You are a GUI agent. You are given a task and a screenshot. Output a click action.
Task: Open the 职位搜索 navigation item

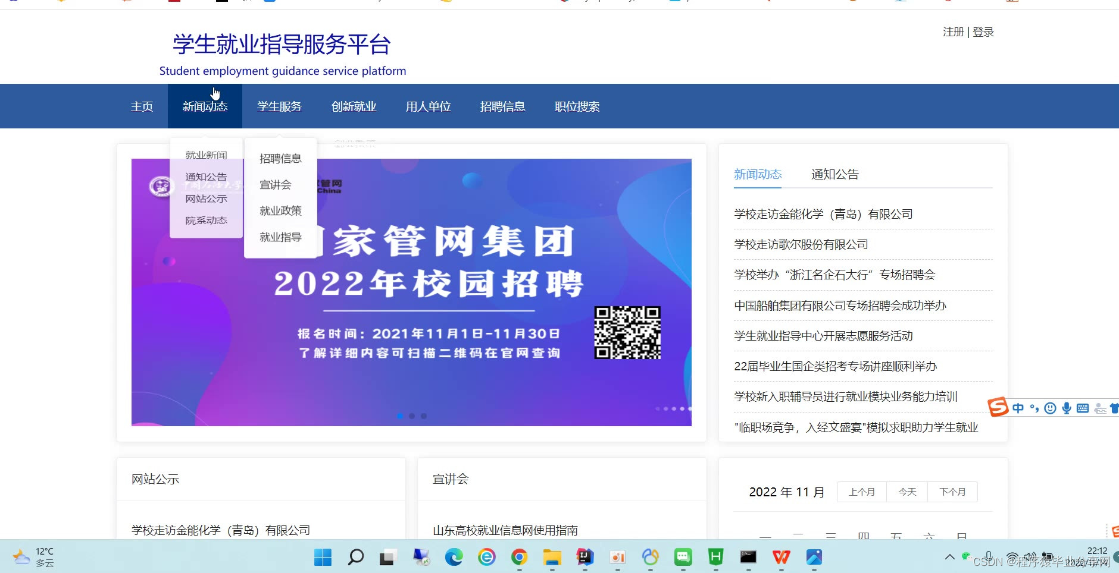(577, 106)
